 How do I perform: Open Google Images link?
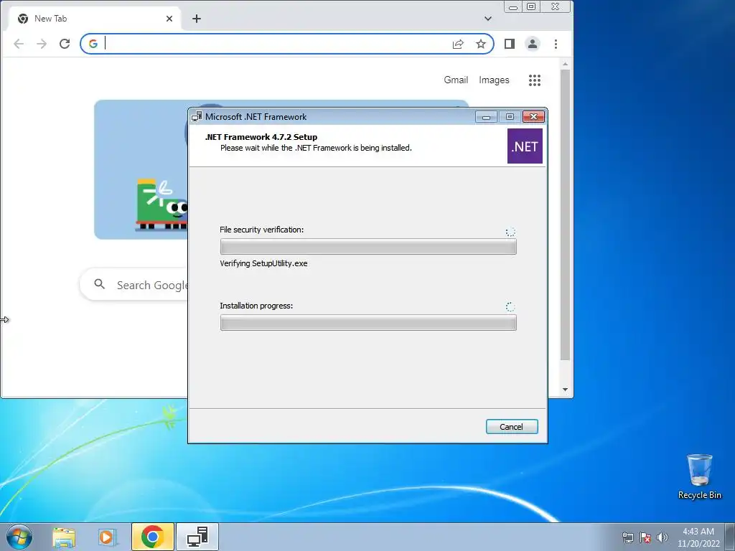click(x=494, y=80)
